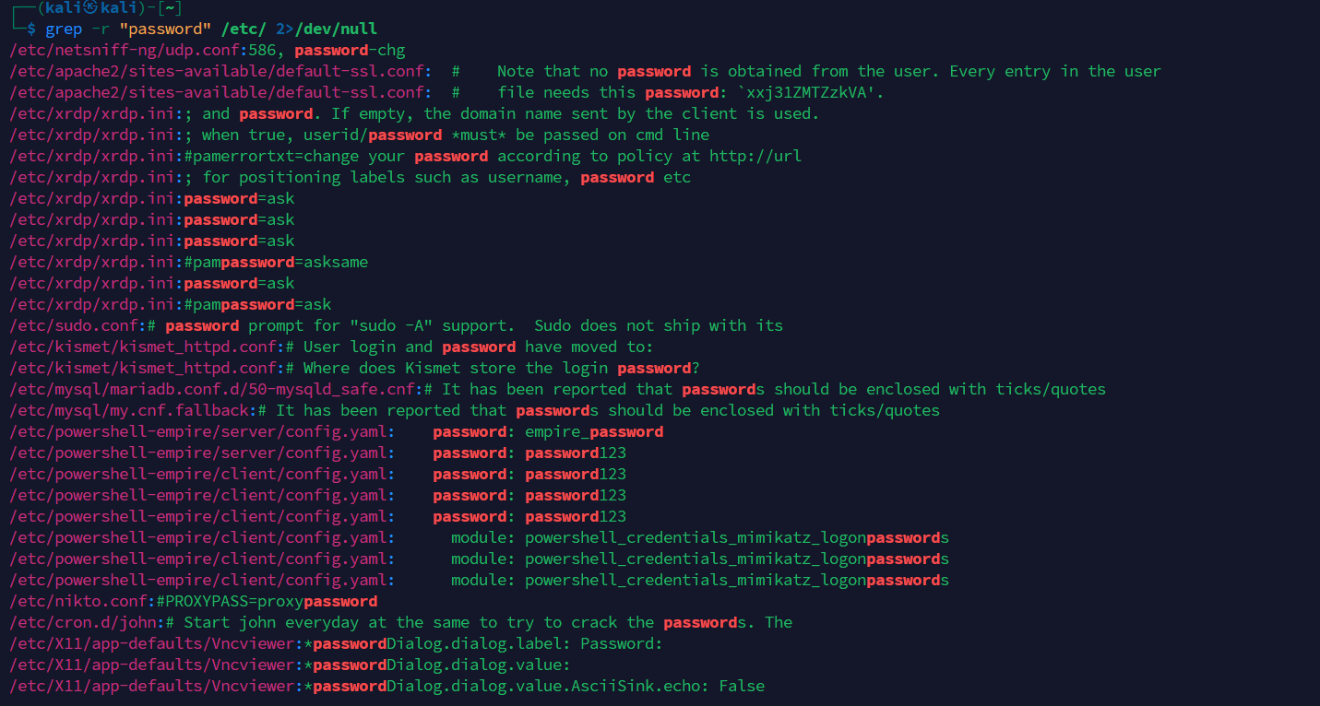The image size is (1320, 706).
Task: Click the /etc/mysql/my.cnf.fallback file path
Action: (x=128, y=410)
